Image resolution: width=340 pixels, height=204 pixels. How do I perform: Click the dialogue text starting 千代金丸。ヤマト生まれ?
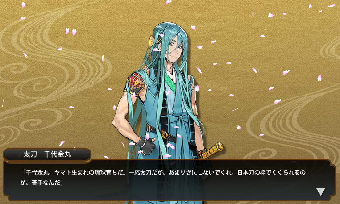pos(162,178)
